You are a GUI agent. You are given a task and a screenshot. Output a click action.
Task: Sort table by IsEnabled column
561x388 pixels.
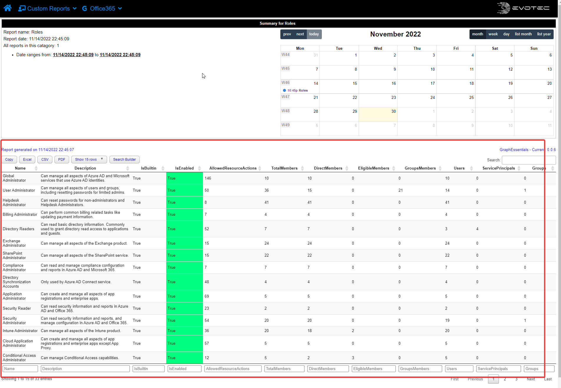pos(184,168)
